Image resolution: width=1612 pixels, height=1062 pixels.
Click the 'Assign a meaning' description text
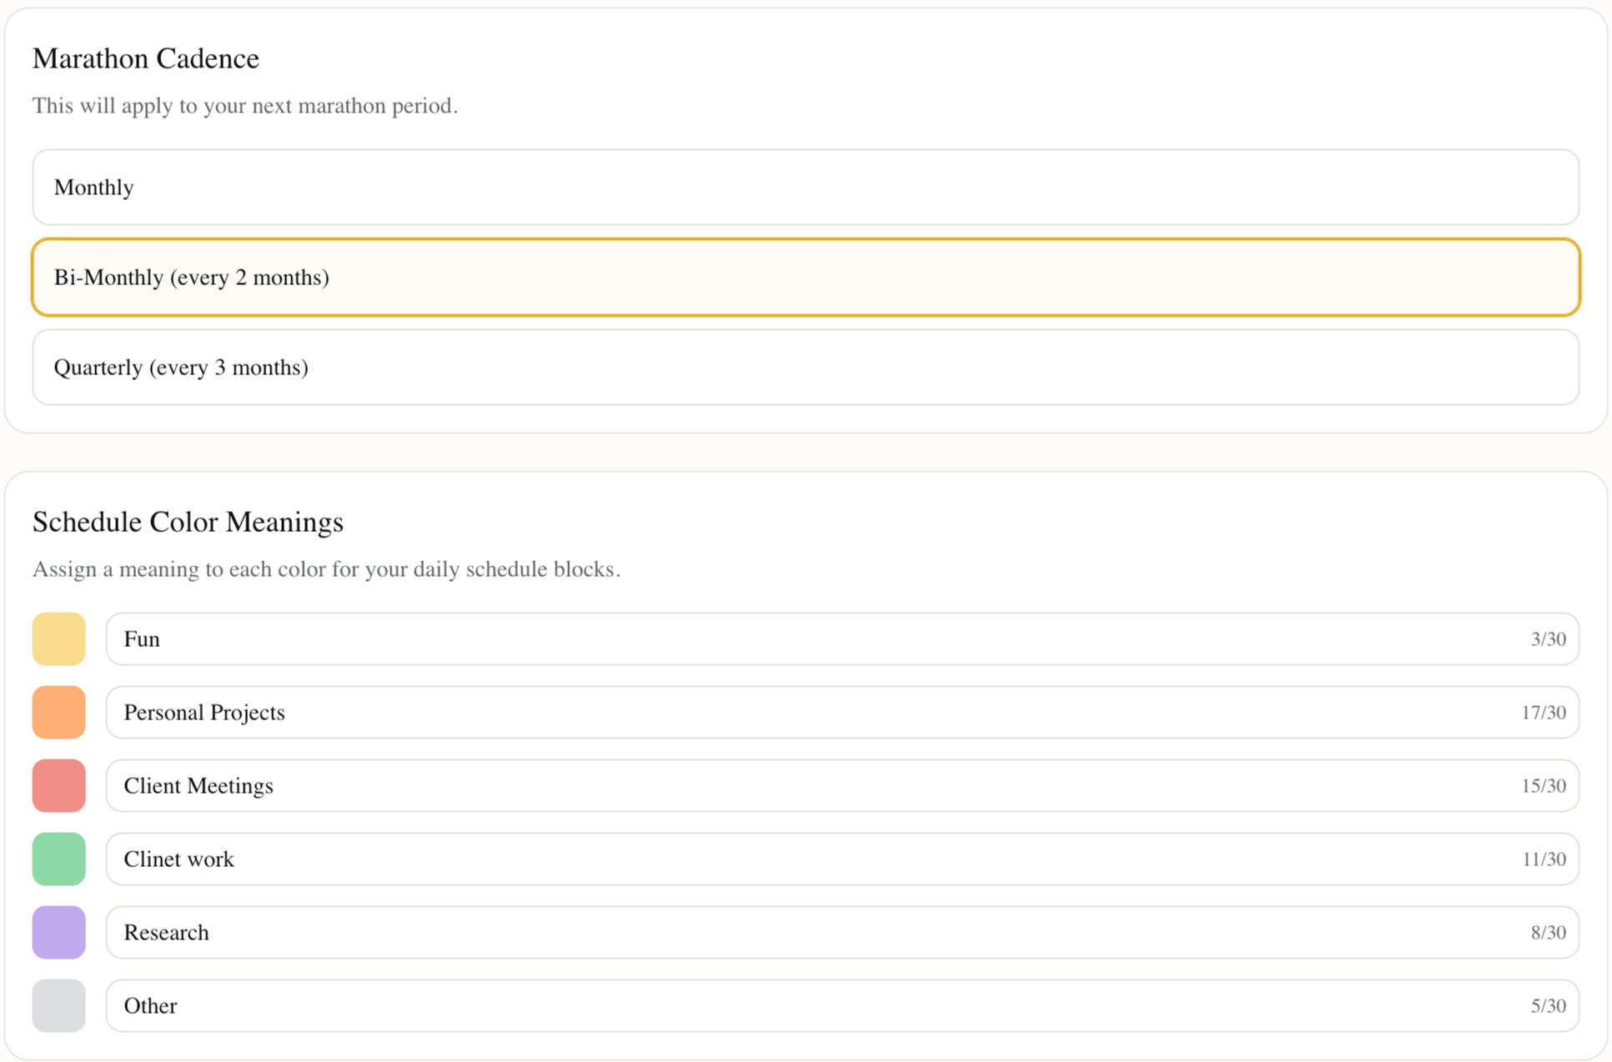point(326,569)
